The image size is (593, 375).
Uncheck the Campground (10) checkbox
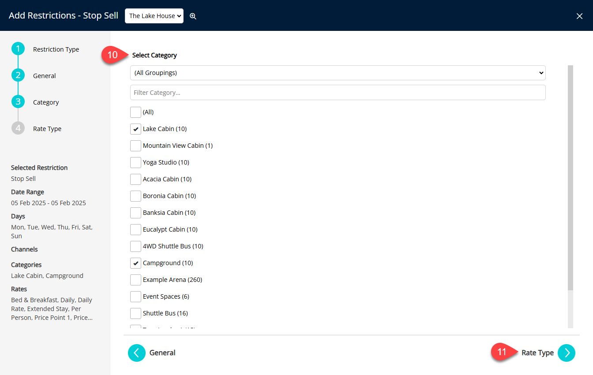click(x=135, y=263)
